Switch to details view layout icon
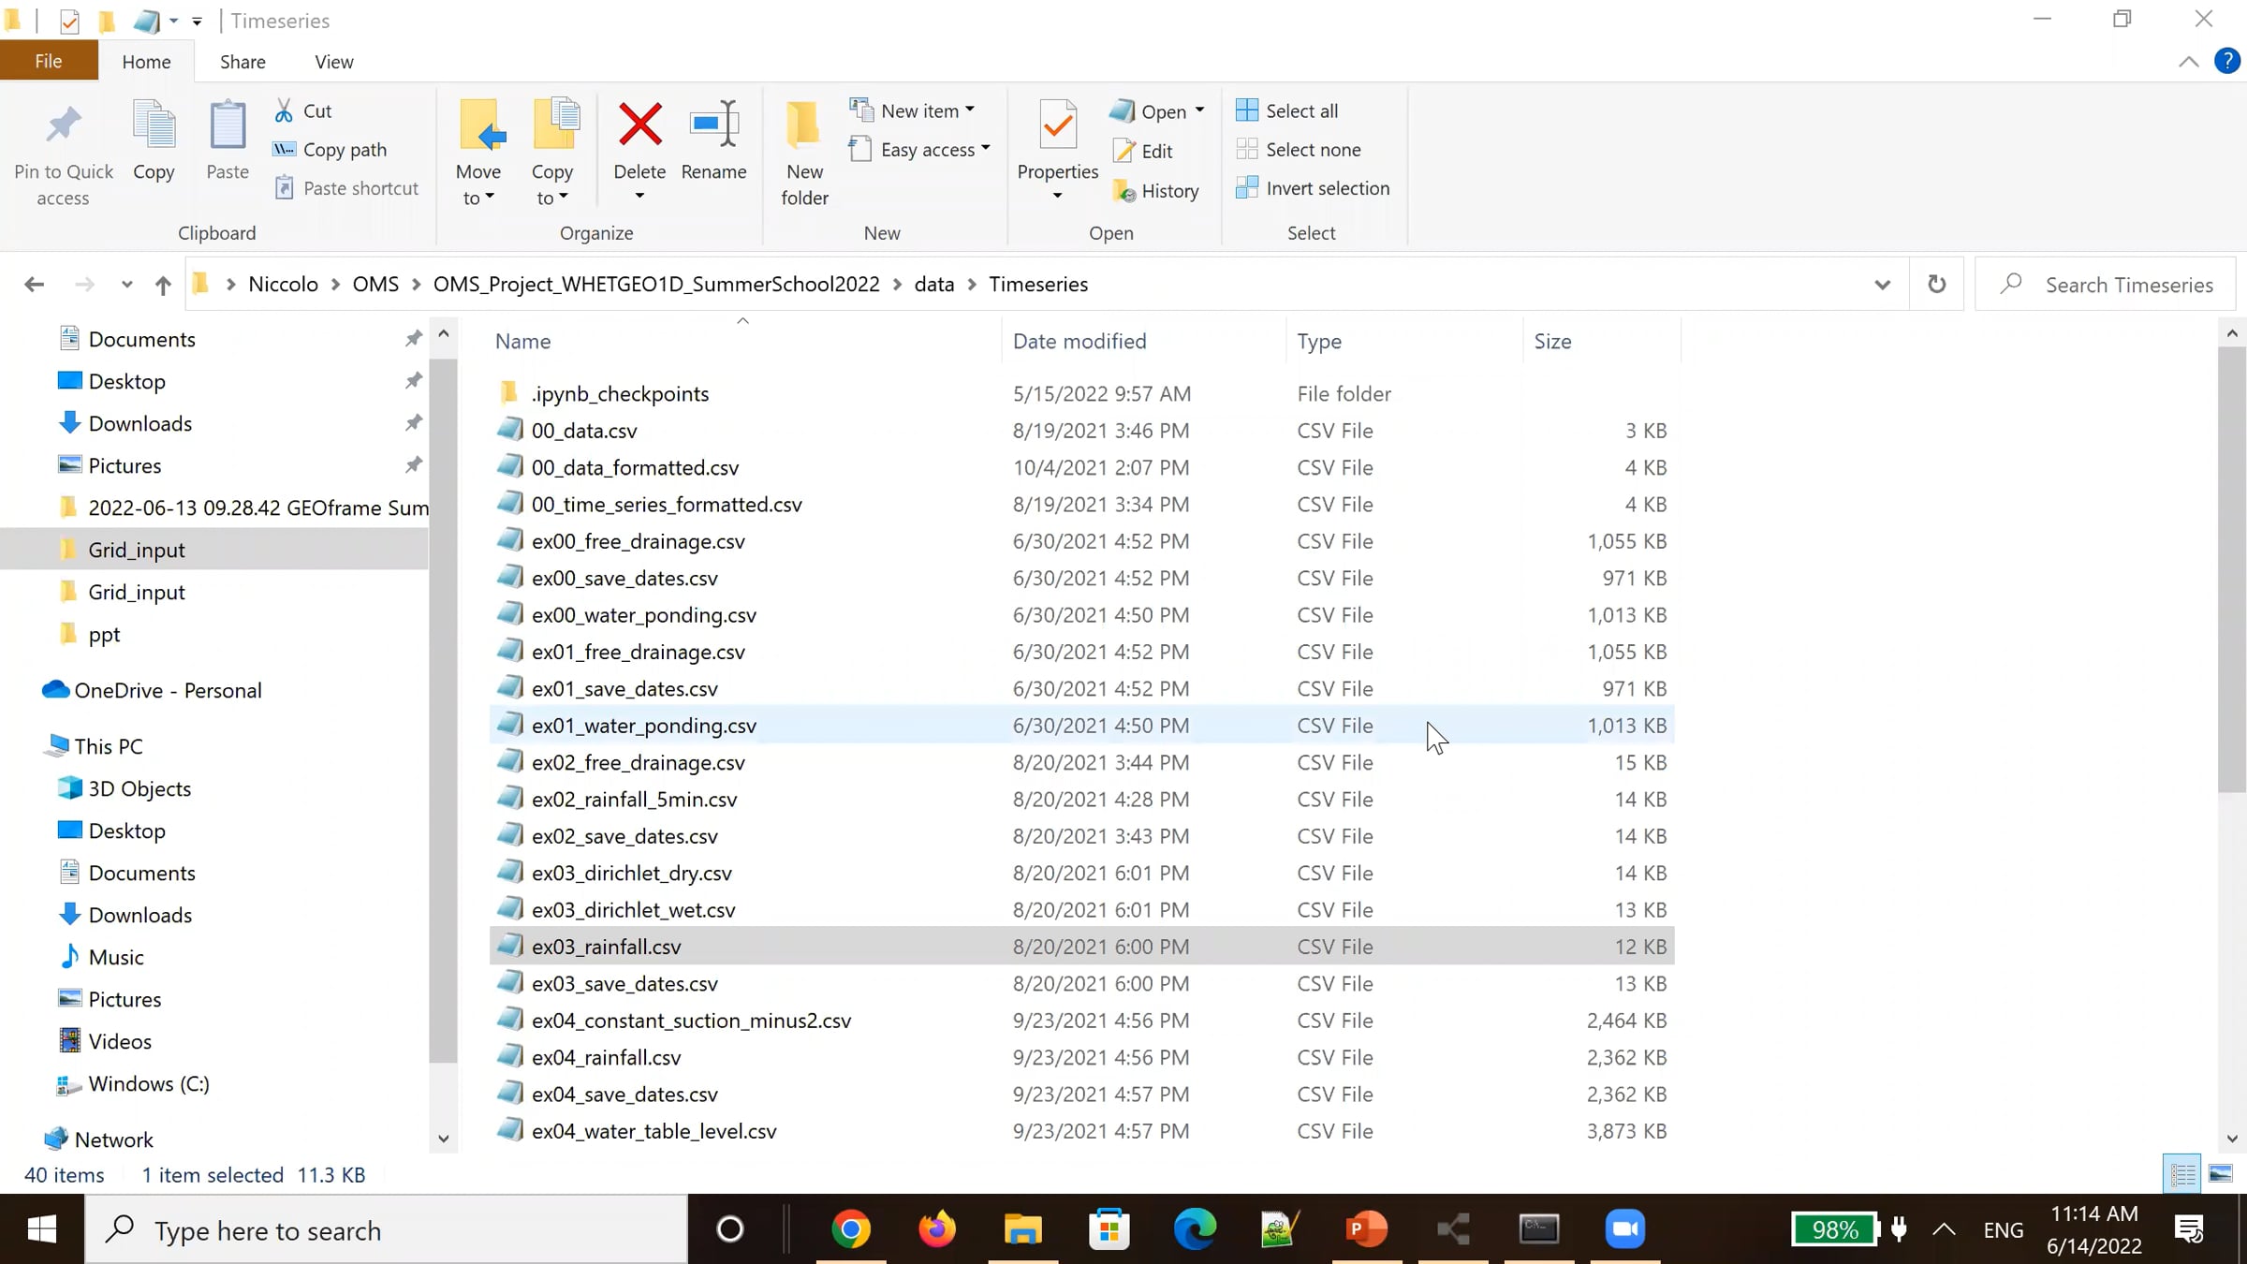Viewport: 2247px width, 1264px height. point(2183,1173)
